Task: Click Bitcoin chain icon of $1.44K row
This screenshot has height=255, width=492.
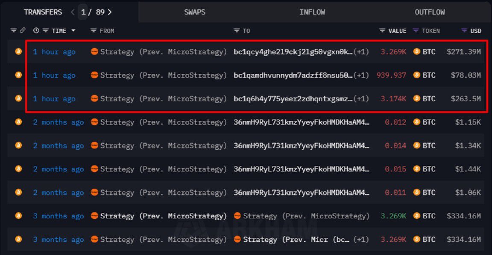Action: click(x=18, y=169)
